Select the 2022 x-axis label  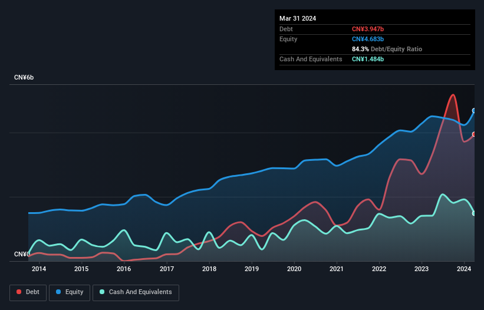click(x=379, y=269)
